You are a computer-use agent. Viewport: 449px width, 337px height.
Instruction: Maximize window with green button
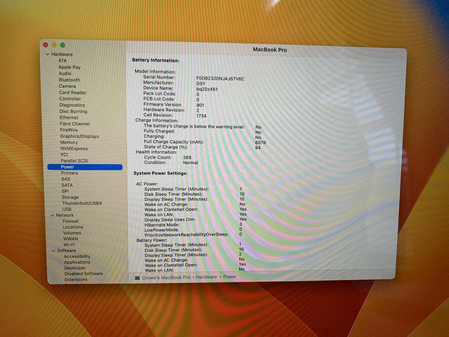[63, 45]
